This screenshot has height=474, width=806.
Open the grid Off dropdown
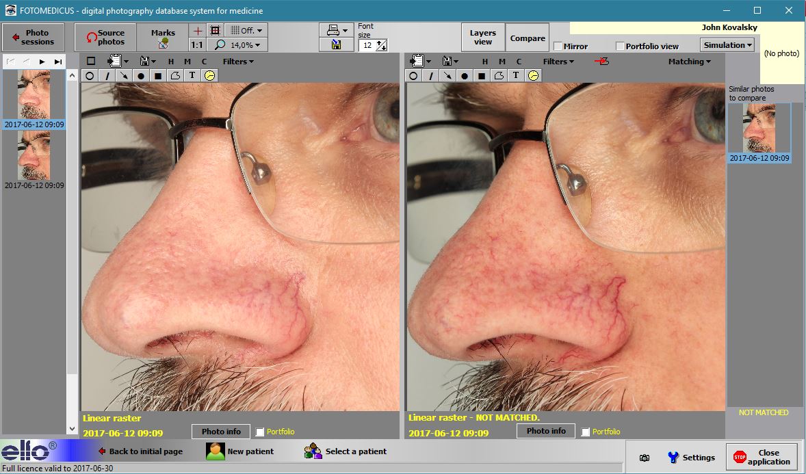pyautogui.click(x=246, y=31)
